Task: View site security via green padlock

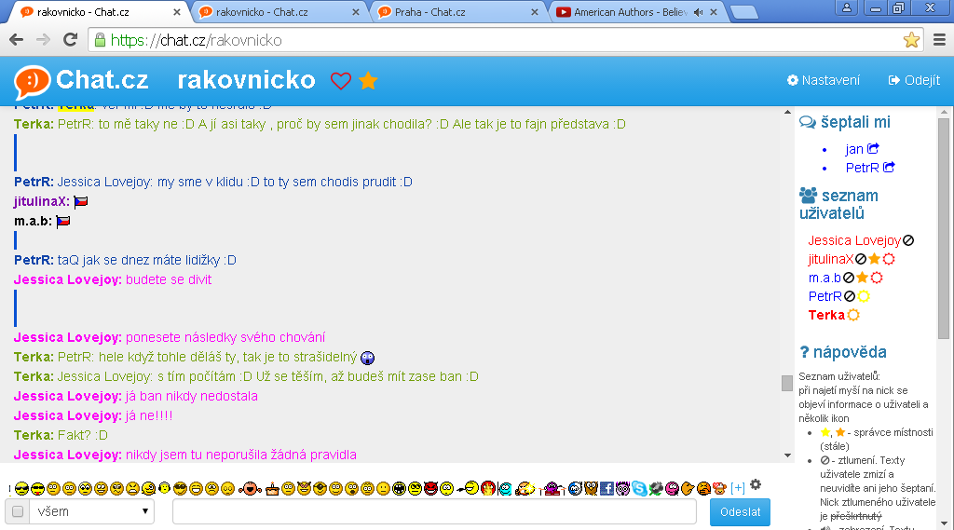Action: point(100,40)
